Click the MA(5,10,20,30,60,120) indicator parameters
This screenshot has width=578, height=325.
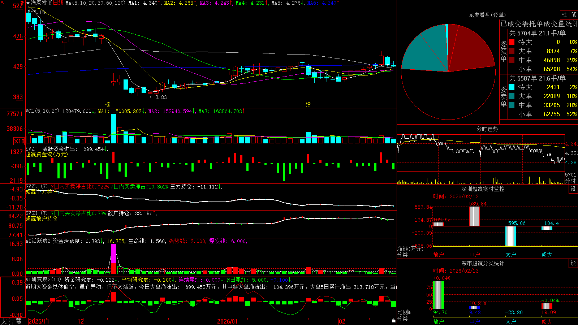pos(96,3)
